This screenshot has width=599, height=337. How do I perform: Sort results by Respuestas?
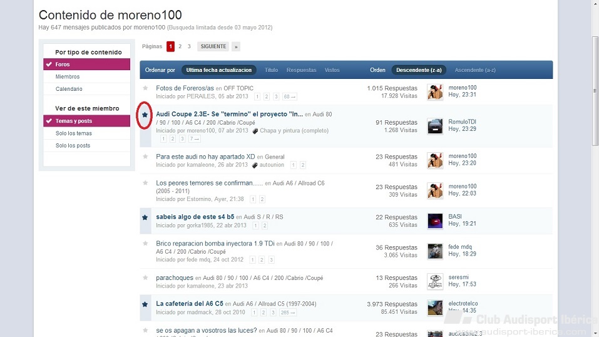coord(302,70)
